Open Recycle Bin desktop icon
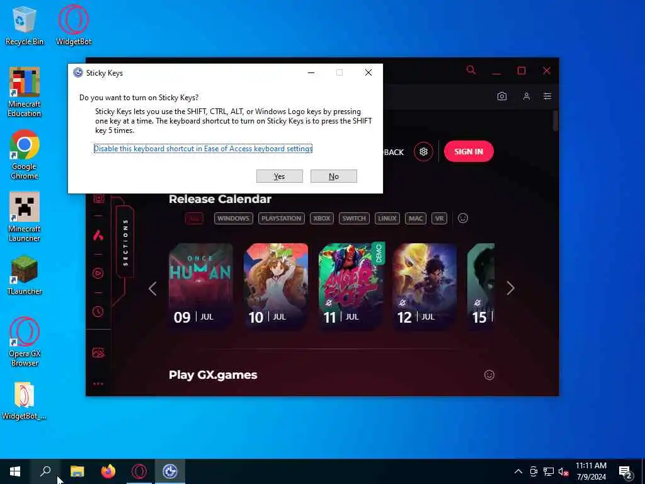Screen dimensions: 645x484 pyautogui.click(x=25, y=25)
